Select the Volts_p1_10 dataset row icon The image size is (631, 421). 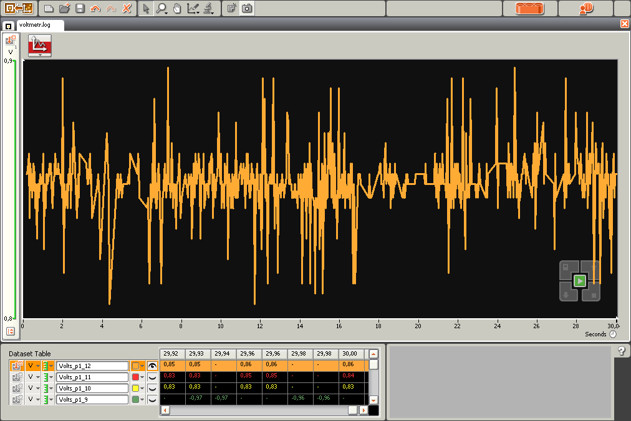[x=17, y=388]
